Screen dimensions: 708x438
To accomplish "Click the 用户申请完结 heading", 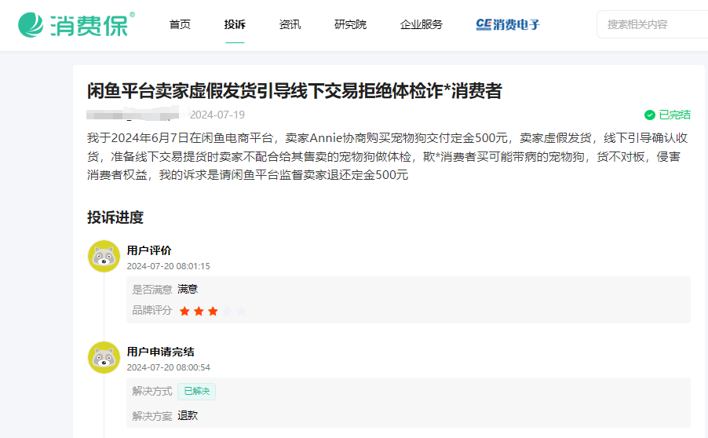I will pyautogui.click(x=160, y=352).
